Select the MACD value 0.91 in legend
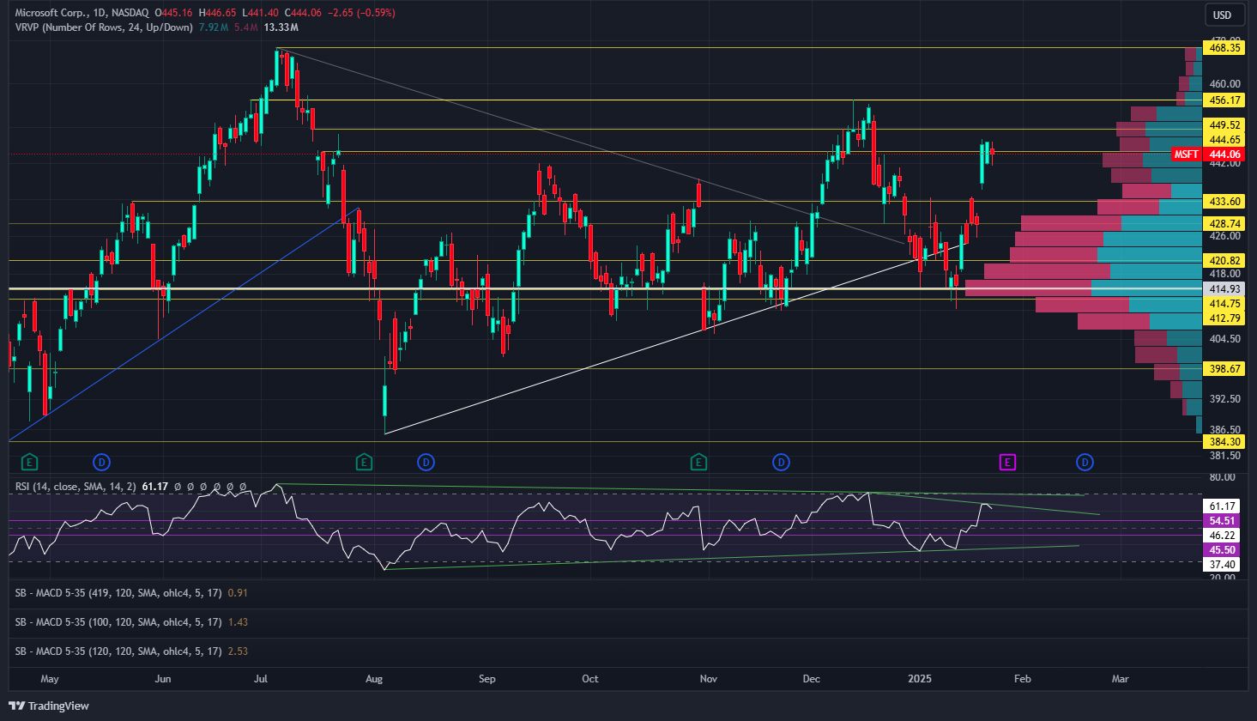 [x=238, y=593]
